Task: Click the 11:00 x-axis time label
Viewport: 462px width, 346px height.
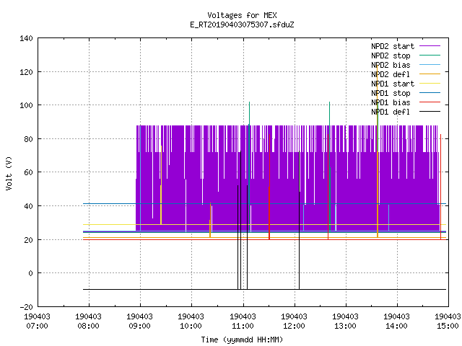Action: pyautogui.click(x=243, y=326)
